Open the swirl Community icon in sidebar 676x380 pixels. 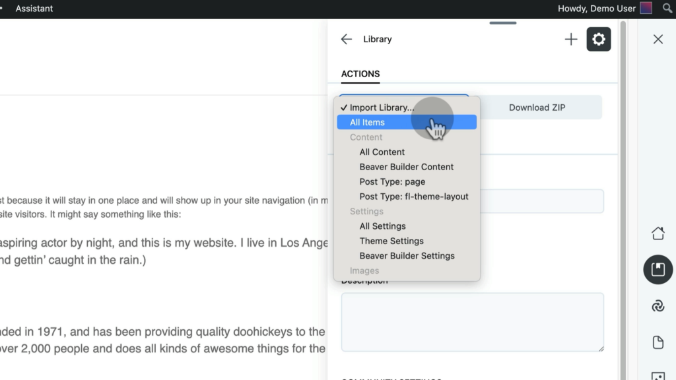pyautogui.click(x=658, y=306)
